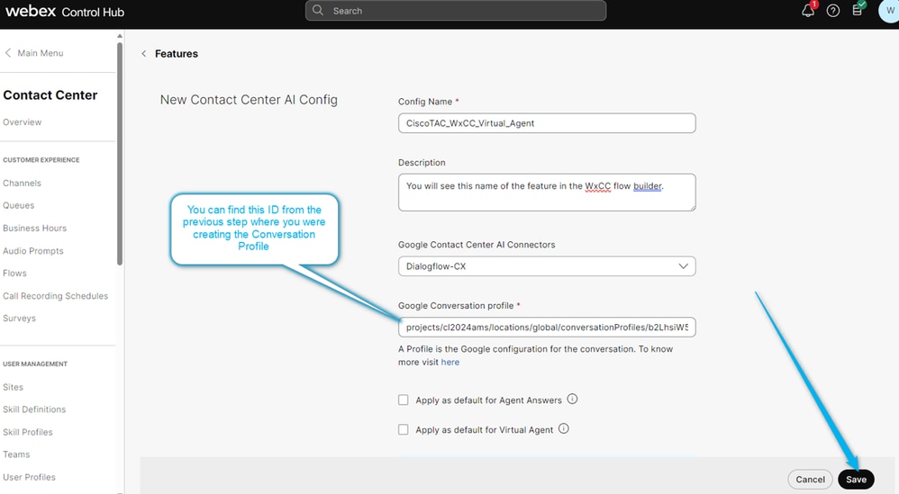The image size is (899, 494).
Task: Focus the top Search box
Action: pos(456,10)
